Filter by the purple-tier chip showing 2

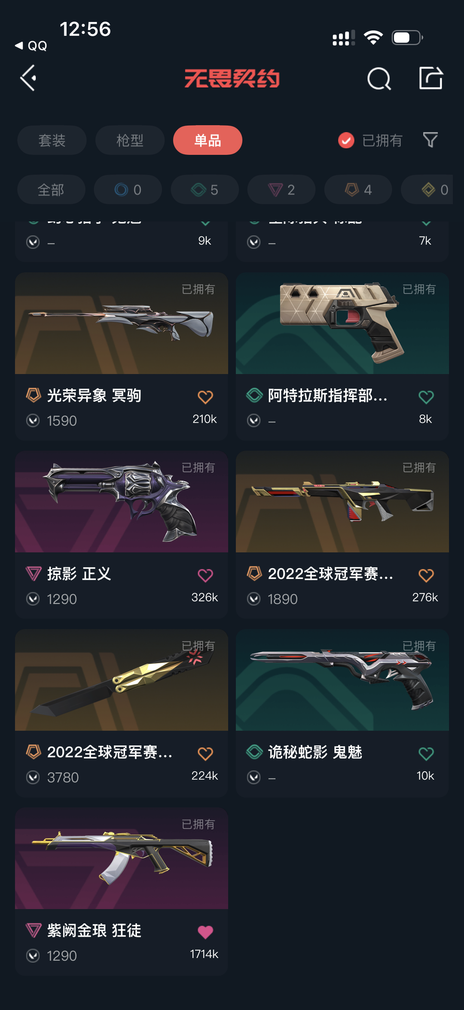[281, 189]
